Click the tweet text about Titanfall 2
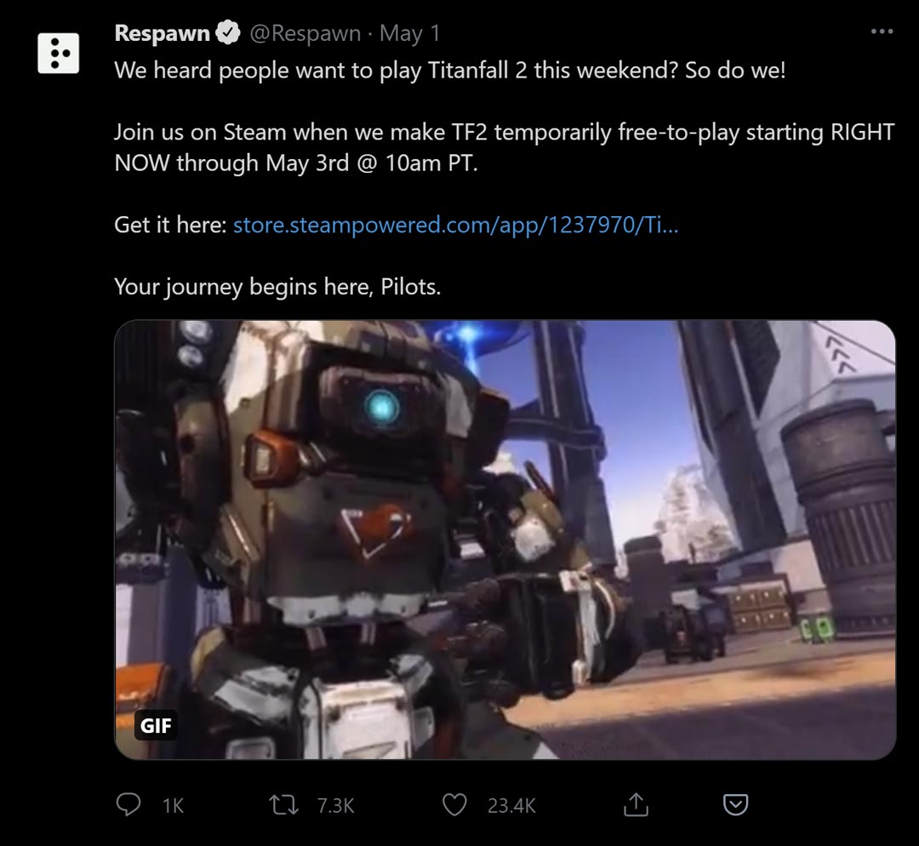 (449, 71)
